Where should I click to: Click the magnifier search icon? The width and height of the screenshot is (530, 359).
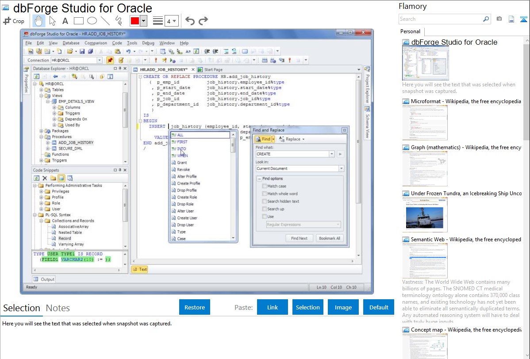[486, 19]
